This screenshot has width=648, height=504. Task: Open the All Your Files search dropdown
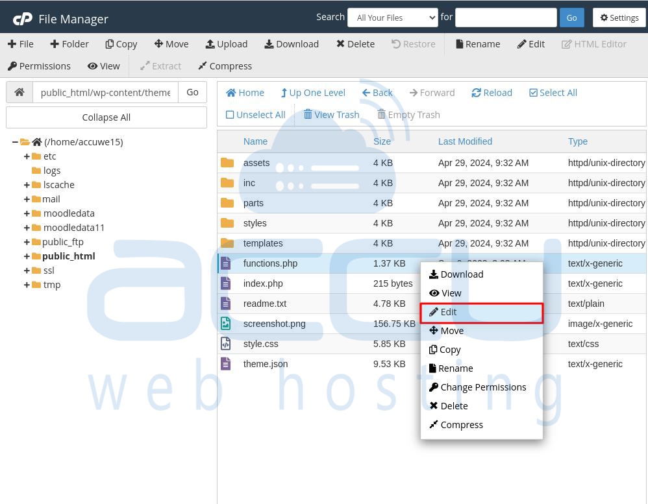click(393, 18)
